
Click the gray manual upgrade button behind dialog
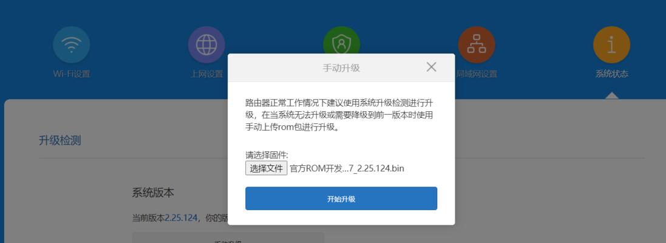click(x=228, y=238)
